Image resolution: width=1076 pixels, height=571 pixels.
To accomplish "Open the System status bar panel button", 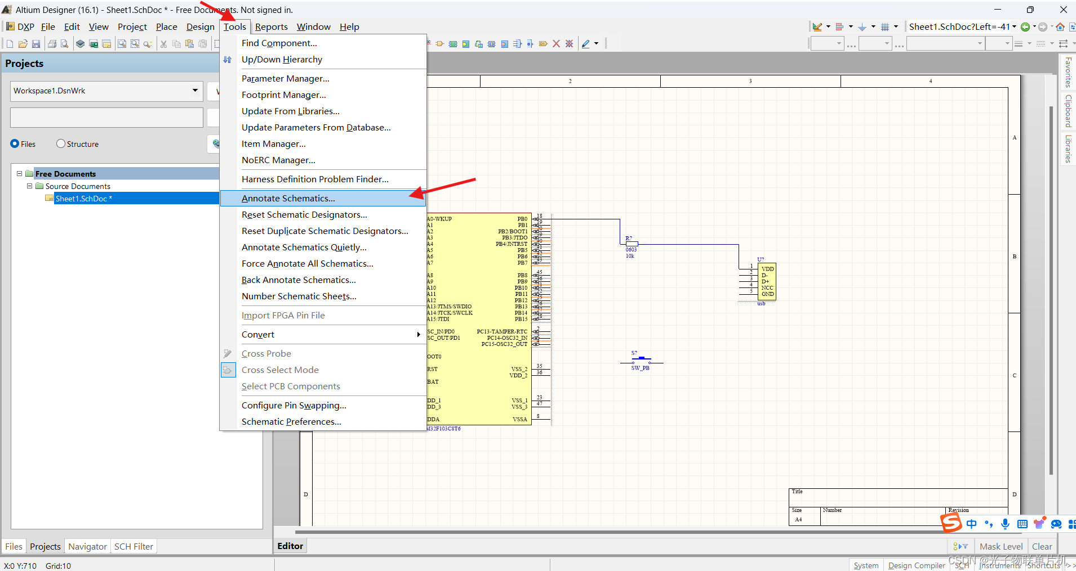I will click(x=866, y=565).
